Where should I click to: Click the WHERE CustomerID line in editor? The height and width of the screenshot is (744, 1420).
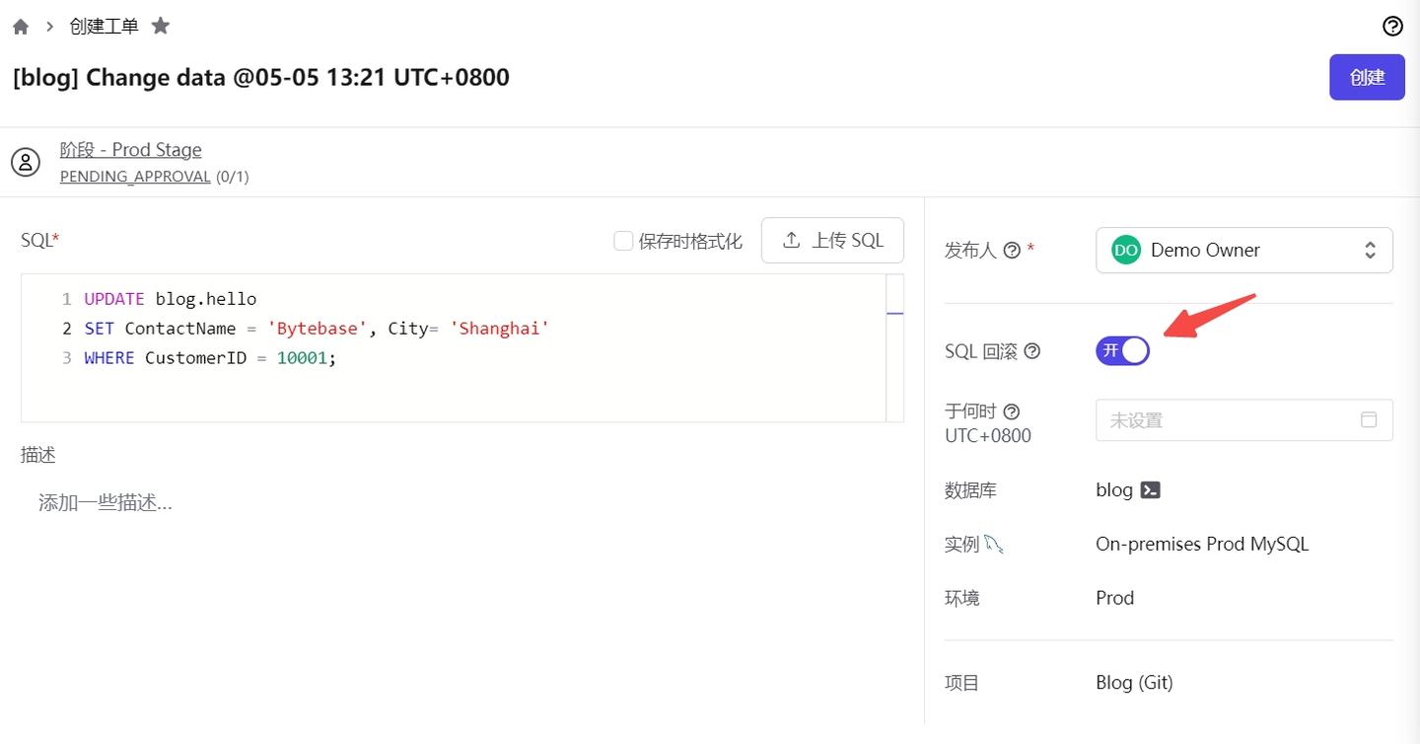[210, 358]
